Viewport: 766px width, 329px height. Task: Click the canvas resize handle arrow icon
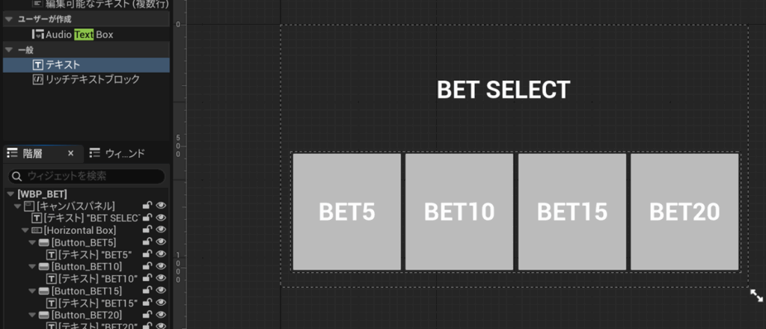click(756, 296)
